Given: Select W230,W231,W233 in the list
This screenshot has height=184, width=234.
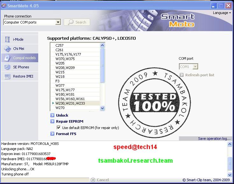Looking at the screenshot, I should (x=75, y=103).
